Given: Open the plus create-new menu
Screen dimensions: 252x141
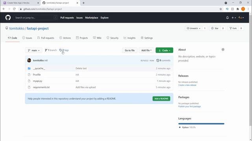Looking at the screenshot, I should pyautogui.click(x=233, y=18).
